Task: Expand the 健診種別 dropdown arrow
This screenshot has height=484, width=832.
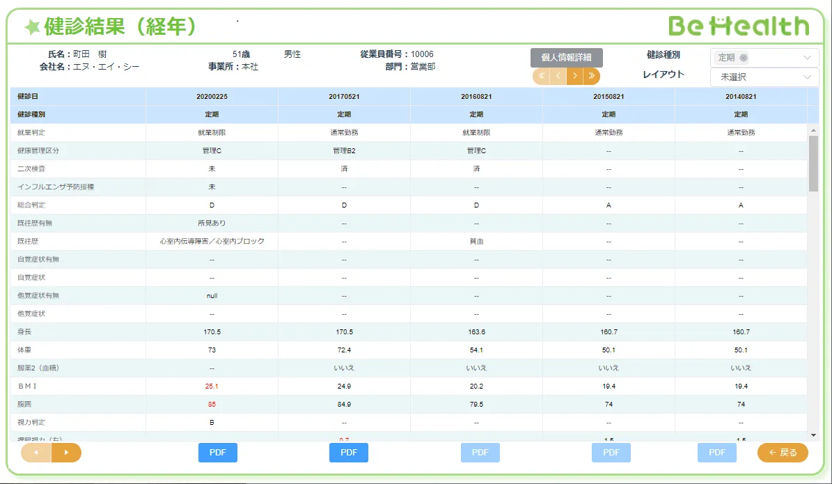Action: point(807,58)
